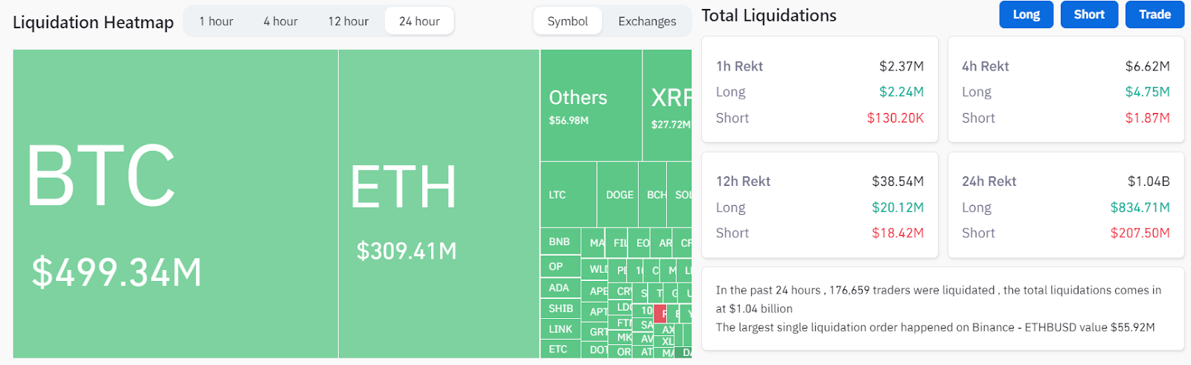Viewport: 1191px width, 365px height.
Task: Select the 1 hour timeframe
Action: pos(216,22)
